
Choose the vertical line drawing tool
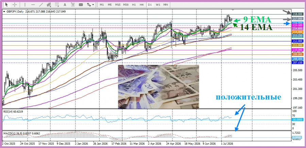click(x=25, y=4)
